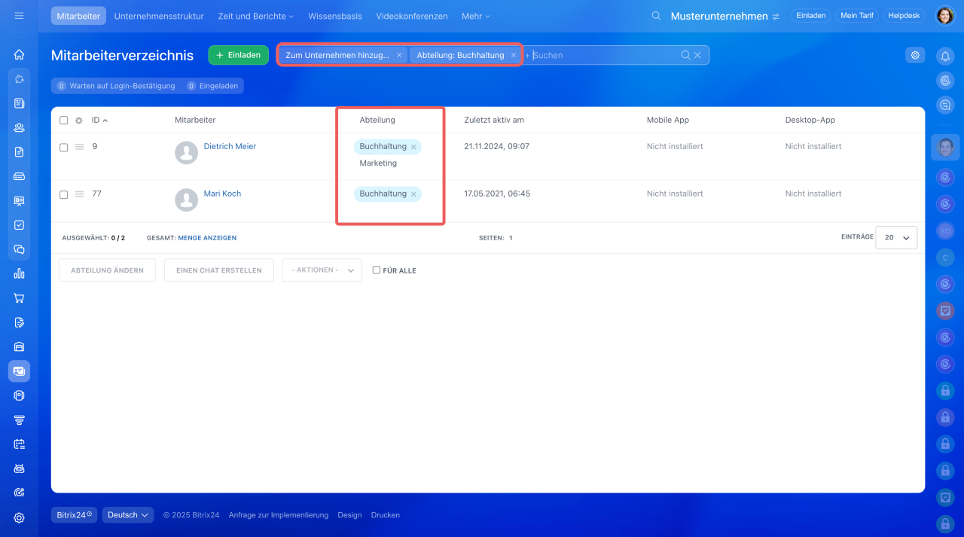The height and width of the screenshot is (537, 964).
Task: Open tasks checkmark icon in left sidebar
Action: [x=19, y=224]
